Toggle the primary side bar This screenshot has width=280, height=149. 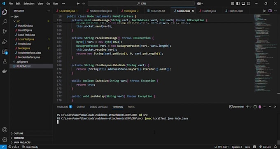pos(238,3)
